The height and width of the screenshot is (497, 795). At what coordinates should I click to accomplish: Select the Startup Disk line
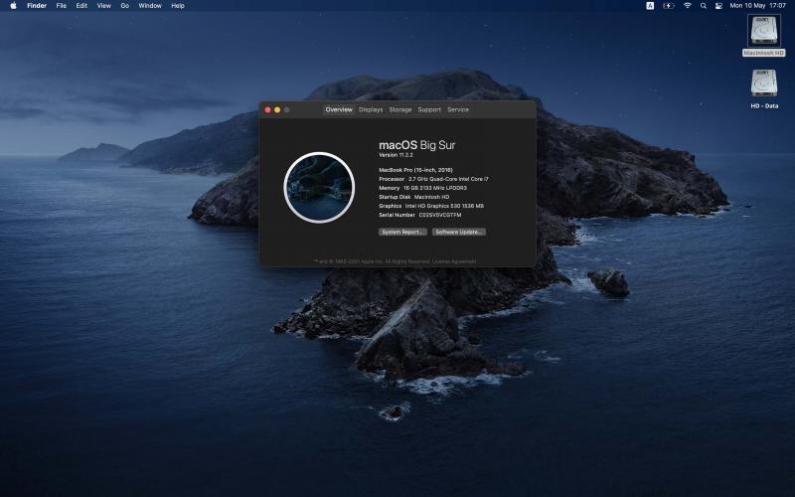coord(413,197)
